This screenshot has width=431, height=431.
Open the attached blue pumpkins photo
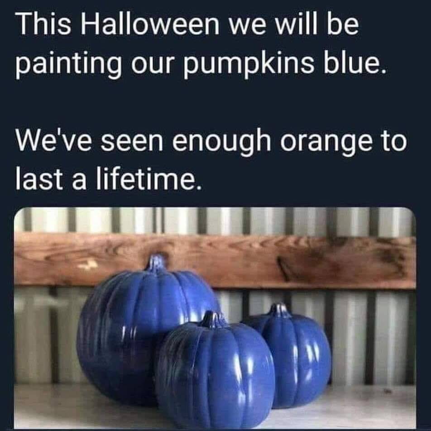tap(215, 318)
